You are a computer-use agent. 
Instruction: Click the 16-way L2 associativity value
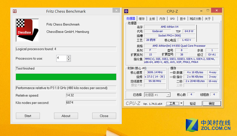(213, 81)
